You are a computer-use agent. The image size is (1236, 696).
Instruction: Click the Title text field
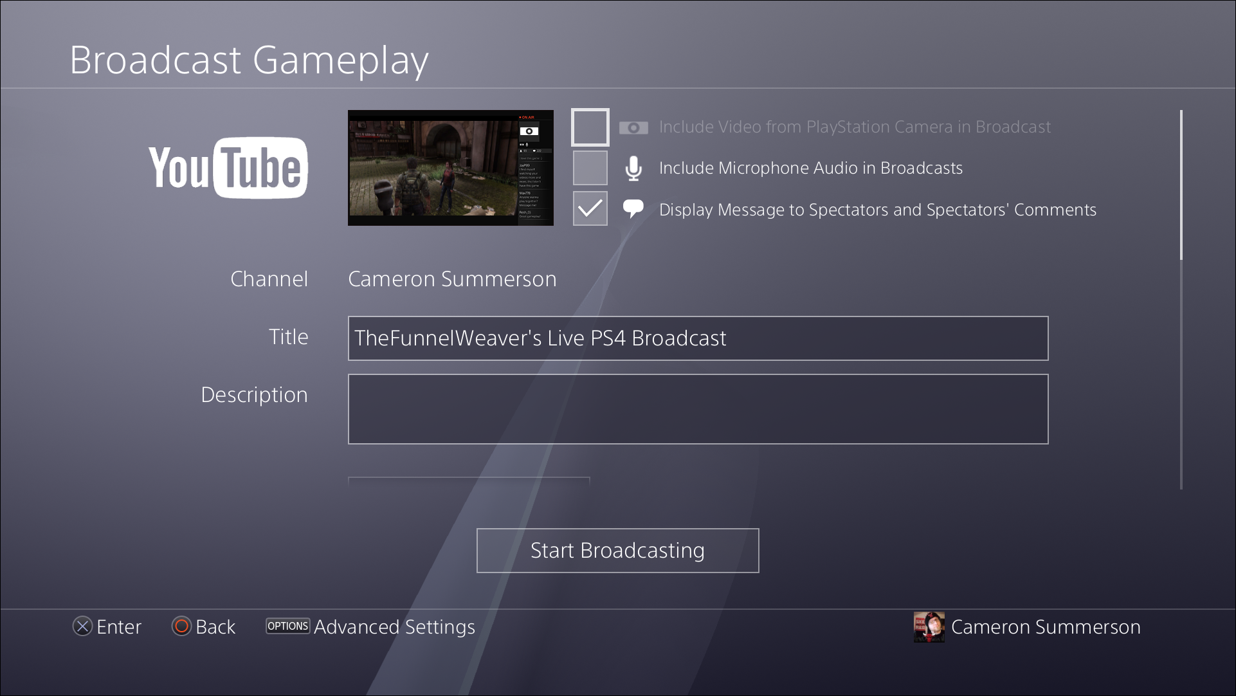pyautogui.click(x=698, y=338)
